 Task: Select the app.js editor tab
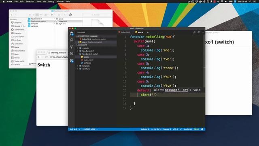tap(139, 32)
